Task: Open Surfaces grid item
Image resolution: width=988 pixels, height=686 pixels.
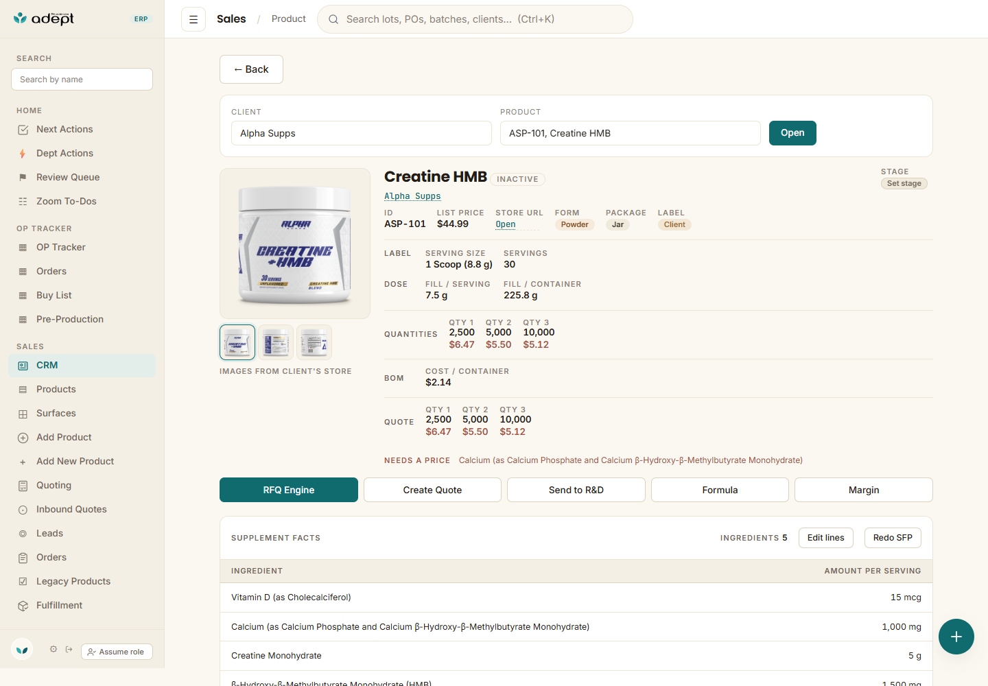Action: (x=82, y=413)
